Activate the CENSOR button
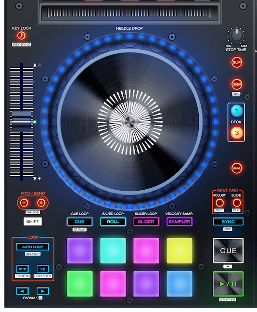This screenshot has width=257, height=312. click(x=237, y=84)
